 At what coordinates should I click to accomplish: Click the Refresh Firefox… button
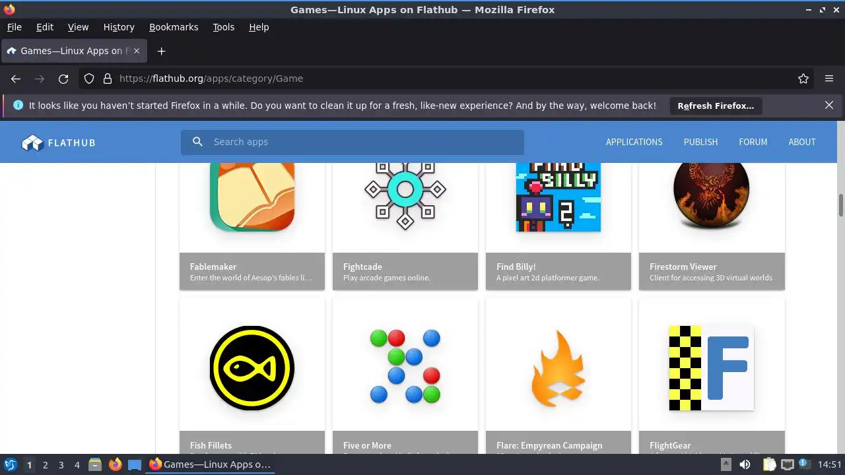tap(716, 106)
